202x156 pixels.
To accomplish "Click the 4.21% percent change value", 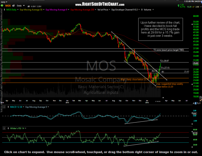I will [182, 7].
